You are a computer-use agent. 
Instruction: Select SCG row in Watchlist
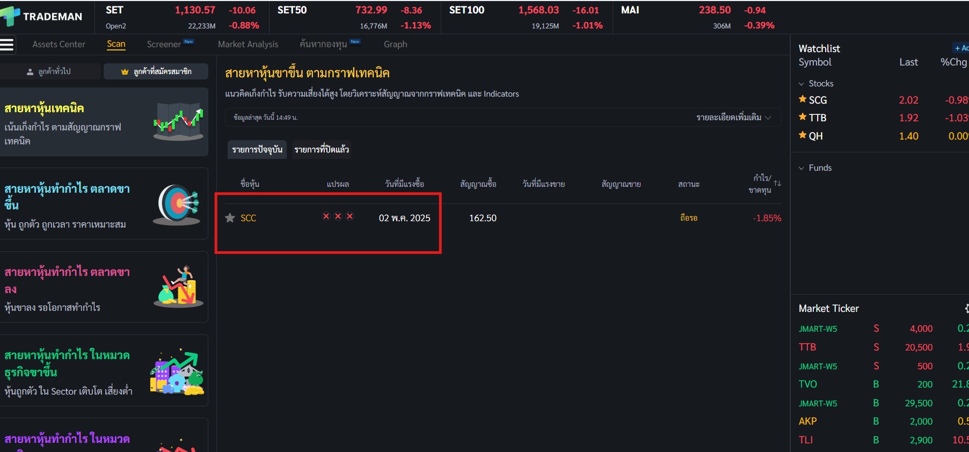(x=883, y=100)
